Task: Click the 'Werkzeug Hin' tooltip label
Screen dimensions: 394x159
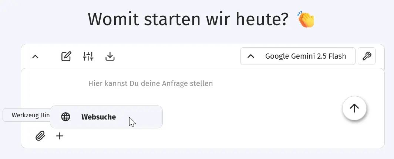Action: [x=27, y=115]
